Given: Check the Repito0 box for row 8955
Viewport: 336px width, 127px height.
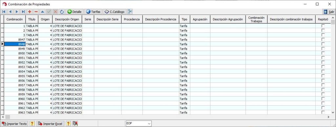Looking at the screenshot, I should [323, 76].
